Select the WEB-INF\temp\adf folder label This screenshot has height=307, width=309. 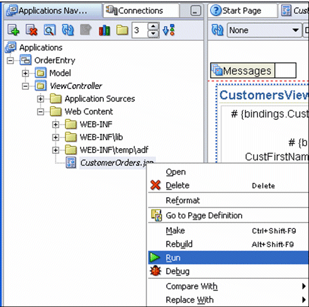114,150
